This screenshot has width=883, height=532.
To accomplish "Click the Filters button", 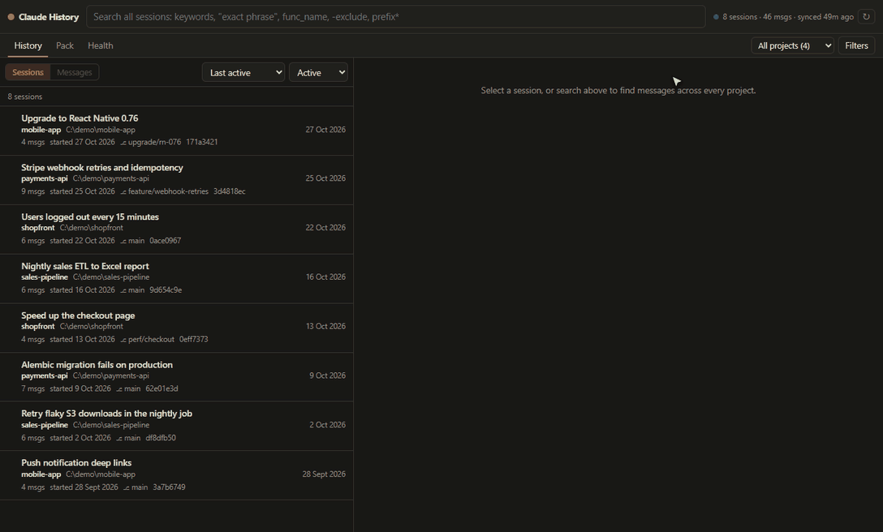I will (x=856, y=45).
